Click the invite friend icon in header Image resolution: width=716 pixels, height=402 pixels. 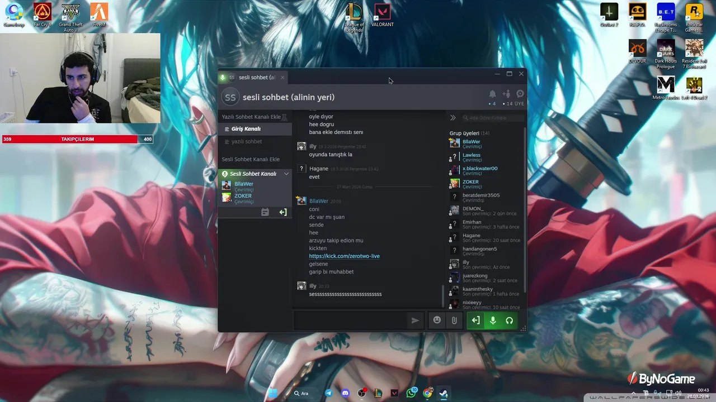(x=506, y=94)
